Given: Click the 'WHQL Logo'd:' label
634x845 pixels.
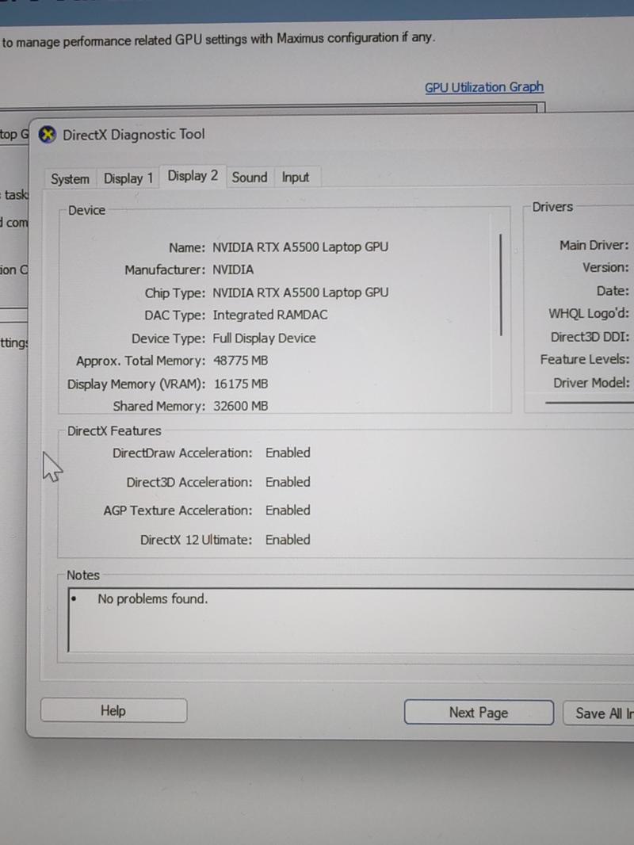Looking at the screenshot, I should pyautogui.click(x=588, y=314).
